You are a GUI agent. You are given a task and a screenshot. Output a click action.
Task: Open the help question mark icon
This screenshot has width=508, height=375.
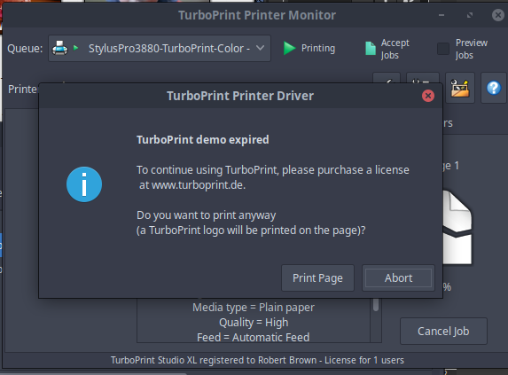click(494, 88)
